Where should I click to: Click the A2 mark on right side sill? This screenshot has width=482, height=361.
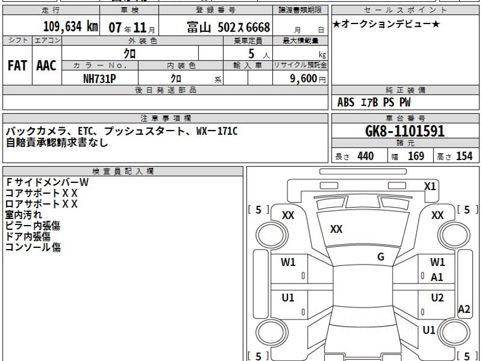pos(464,309)
